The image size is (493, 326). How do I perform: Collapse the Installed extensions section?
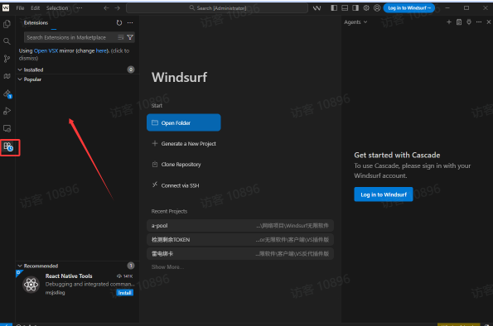tap(20, 70)
